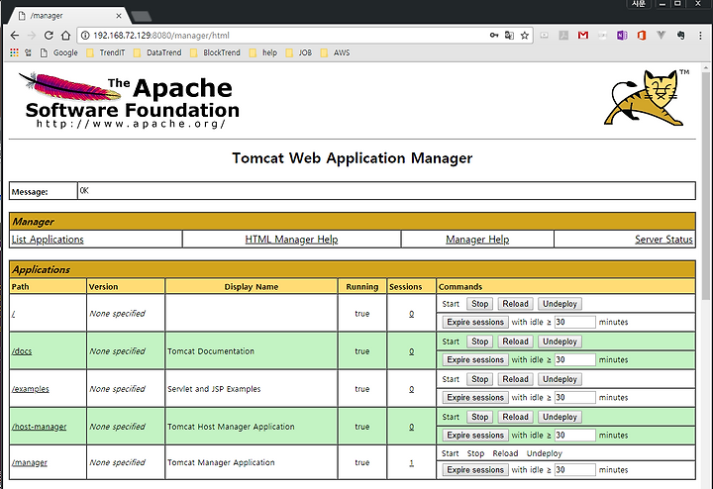Expire sessions for /host-manager application
The height and width of the screenshot is (489, 713).
point(475,436)
